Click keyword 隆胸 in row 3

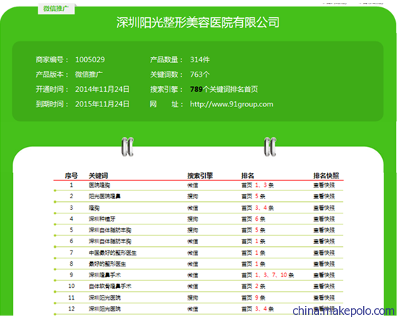[94, 208]
